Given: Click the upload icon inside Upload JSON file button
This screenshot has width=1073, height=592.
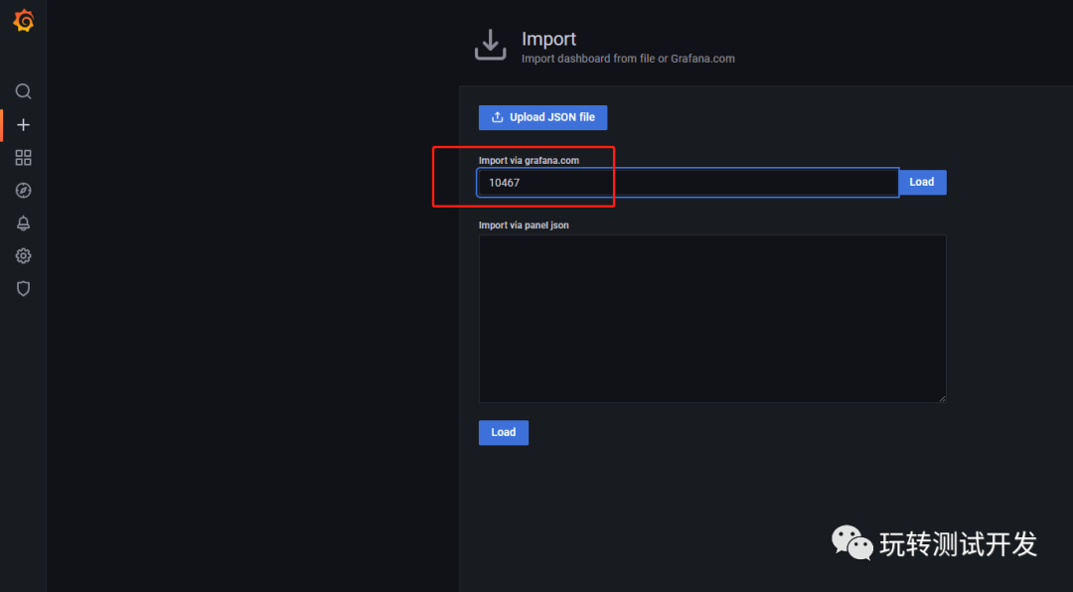Looking at the screenshot, I should 496,117.
